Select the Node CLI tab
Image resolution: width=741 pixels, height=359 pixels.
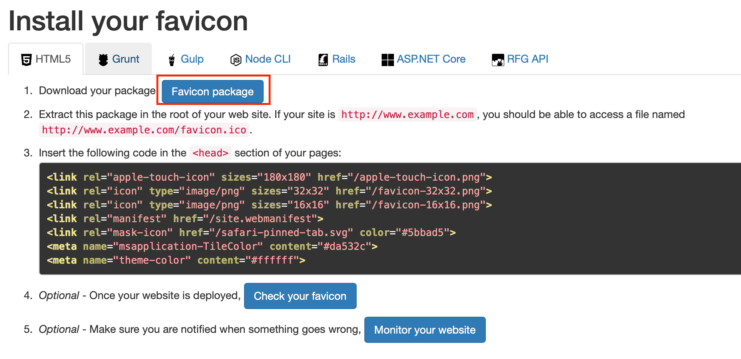[260, 59]
